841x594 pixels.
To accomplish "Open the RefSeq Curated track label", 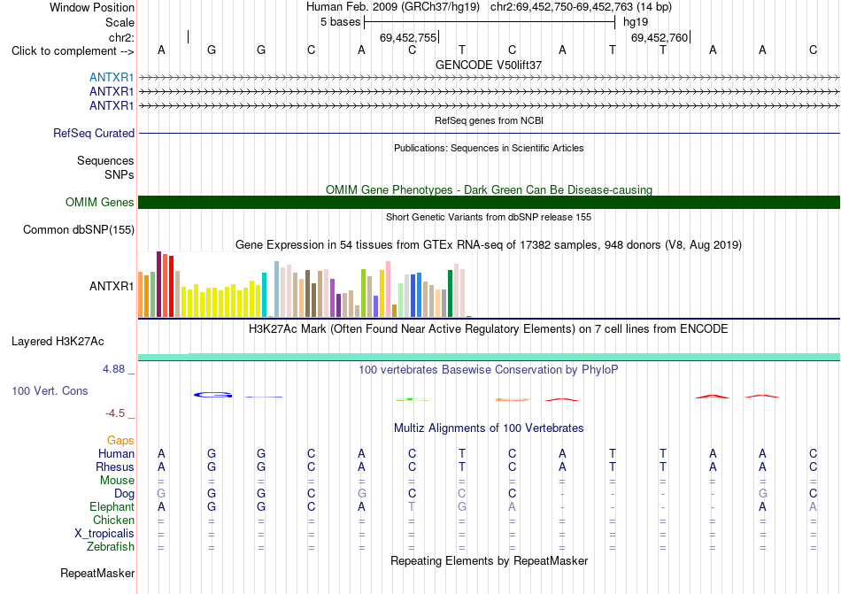I will click(x=94, y=133).
